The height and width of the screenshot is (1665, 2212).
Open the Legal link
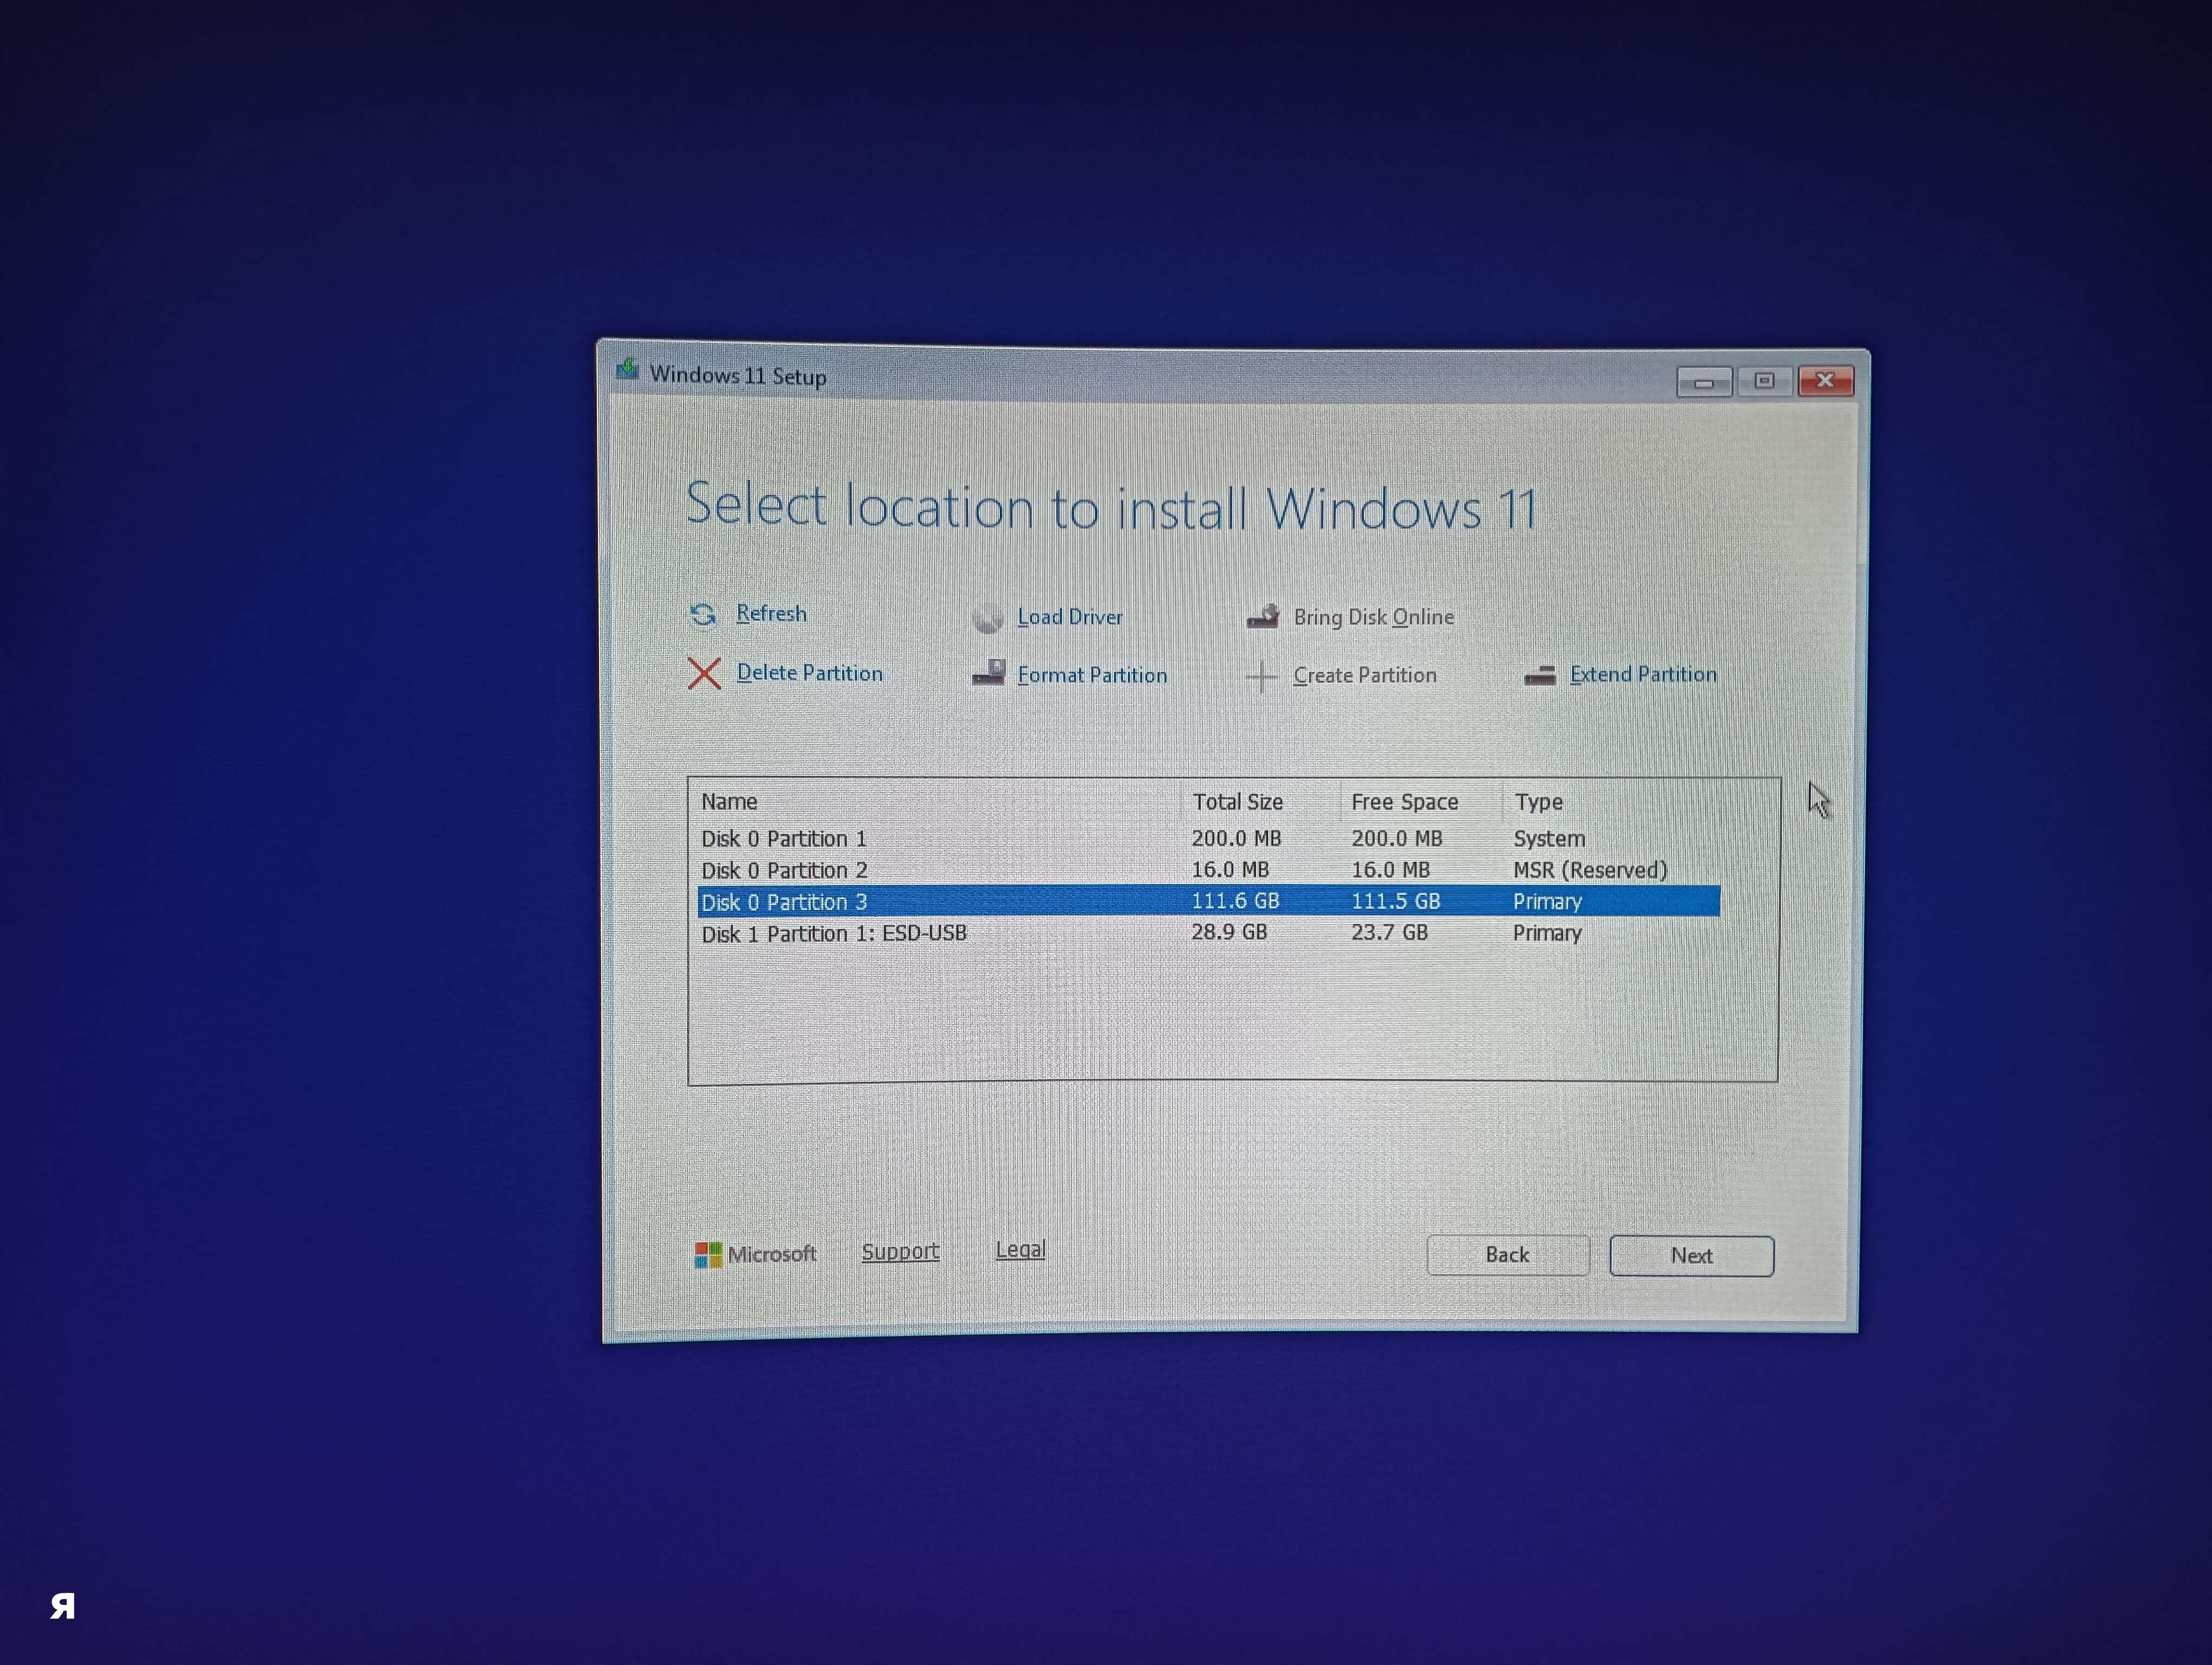pyautogui.click(x=1020, y=1249)
